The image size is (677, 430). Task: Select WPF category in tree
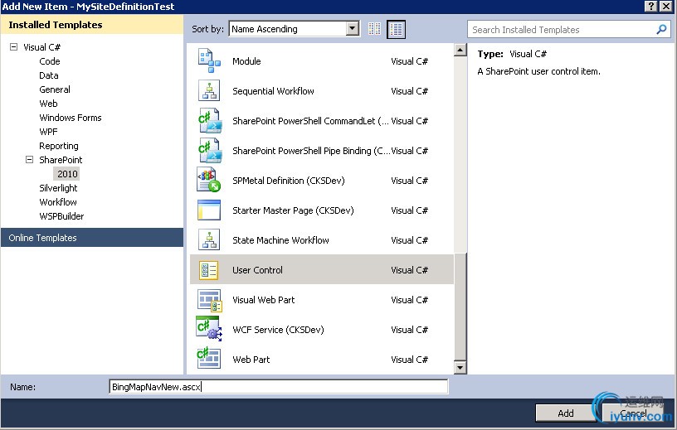48,132
